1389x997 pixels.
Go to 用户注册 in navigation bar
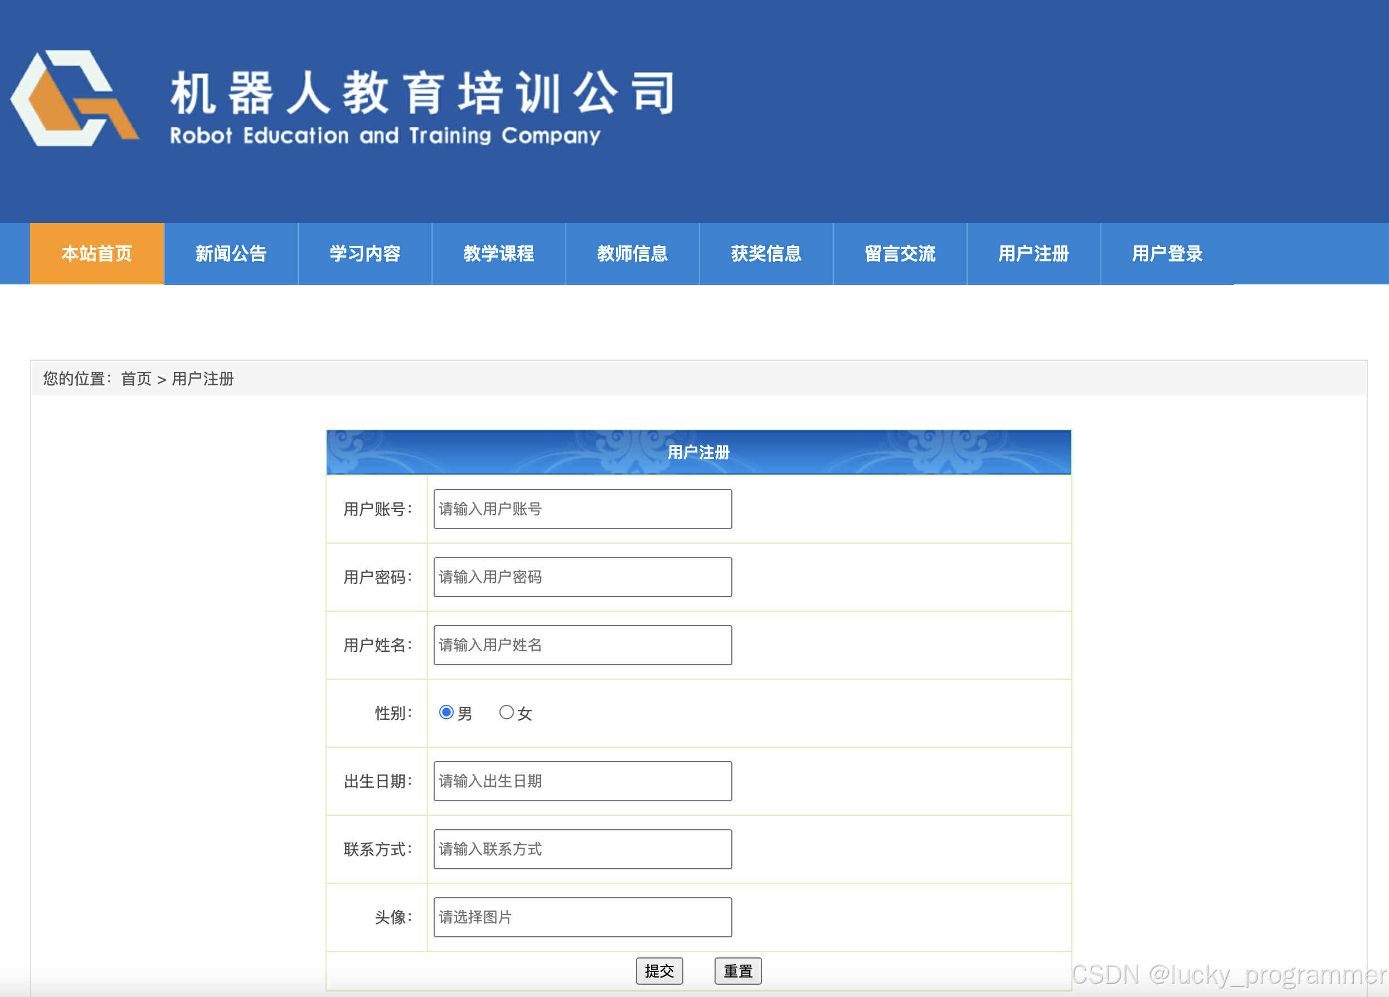pyautogui.click(x=1034, y=254)
